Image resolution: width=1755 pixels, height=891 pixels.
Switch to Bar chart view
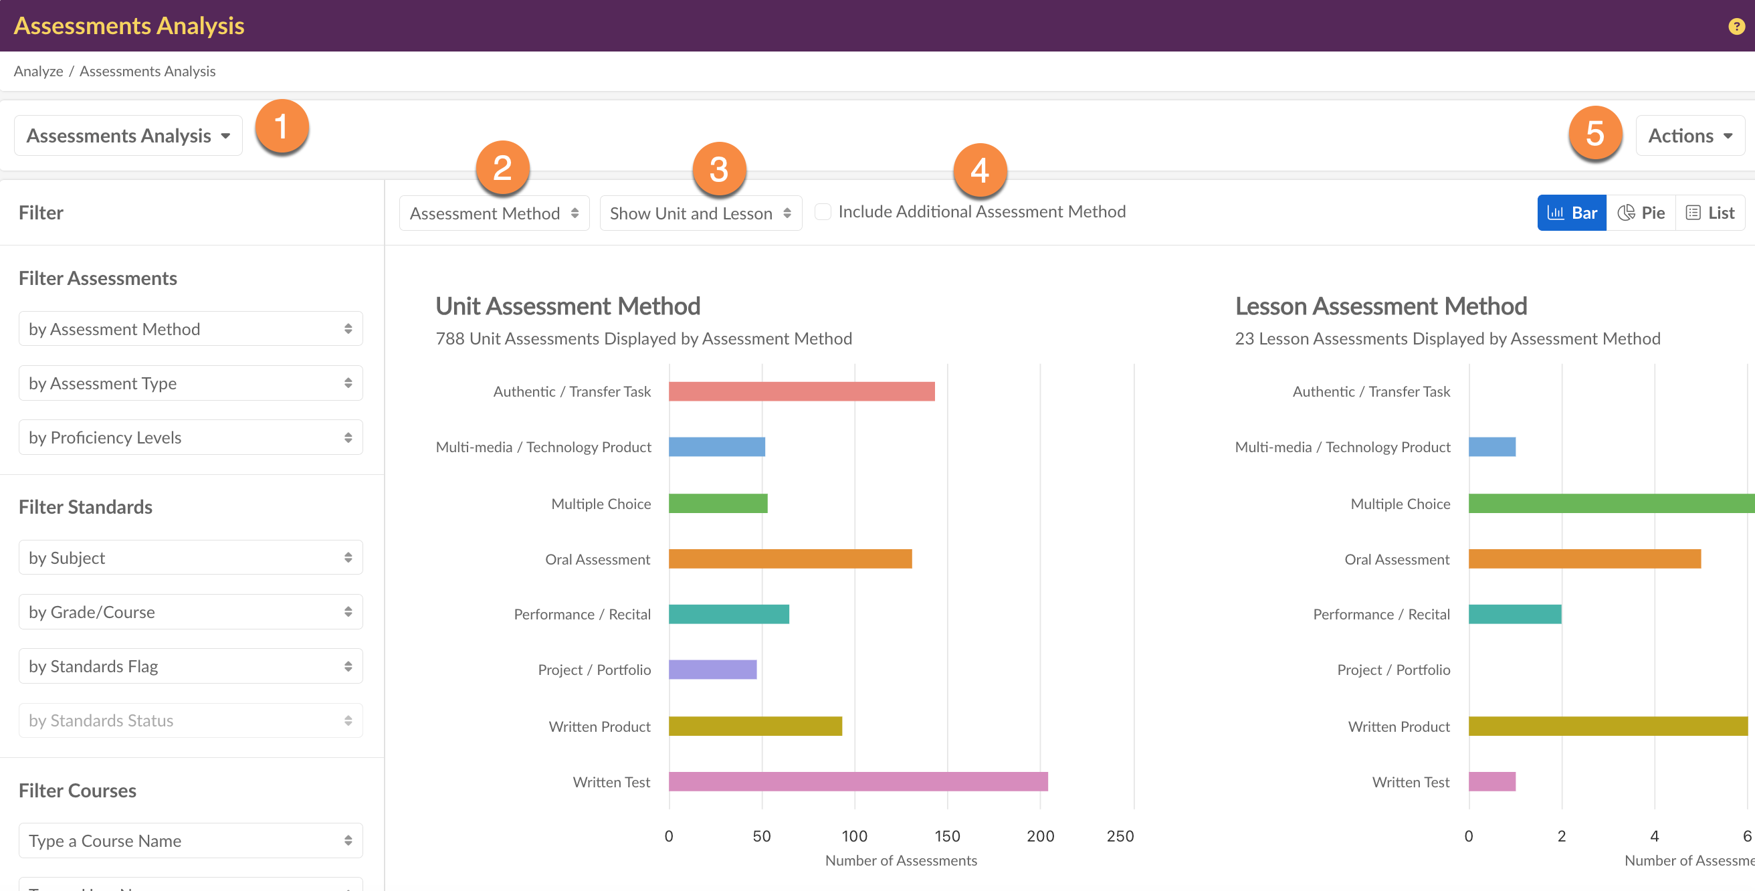pyautogui.click(x=1572, y=213)
